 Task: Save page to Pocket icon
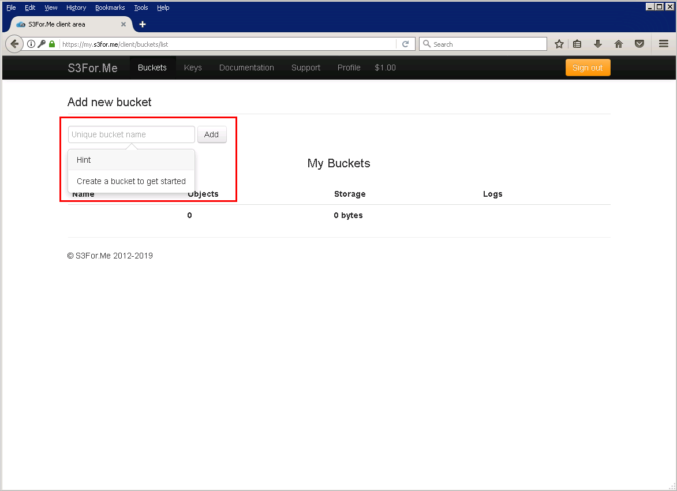pos(639,44)
